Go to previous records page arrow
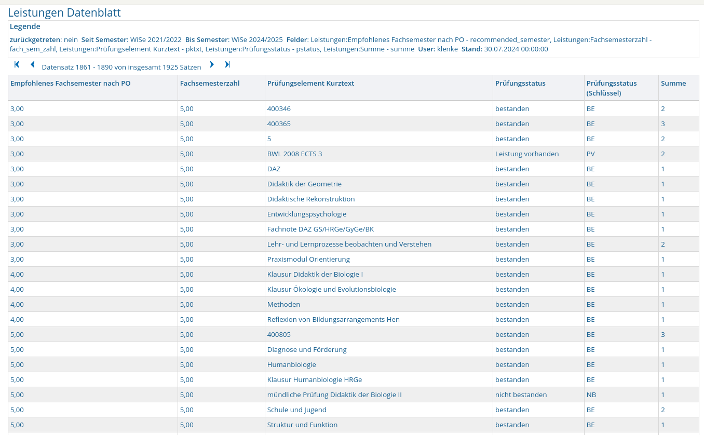Viewport: 704px width, 435px height. (x=32, y=65)
